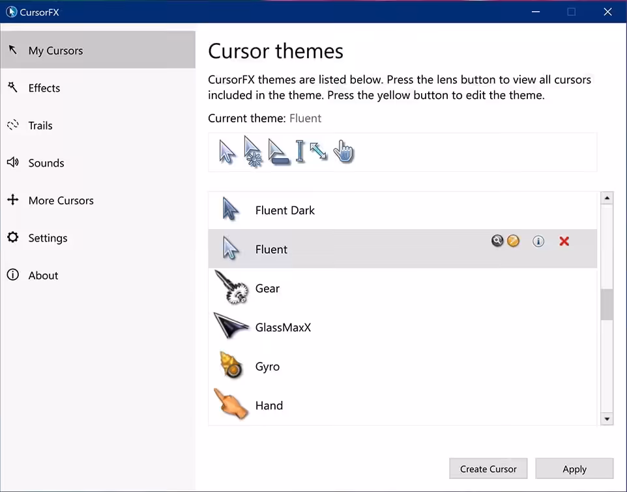Click the Gear cursor theme icon
The width and height of the screenshot is (627, 492).
(x=231, y=288)
